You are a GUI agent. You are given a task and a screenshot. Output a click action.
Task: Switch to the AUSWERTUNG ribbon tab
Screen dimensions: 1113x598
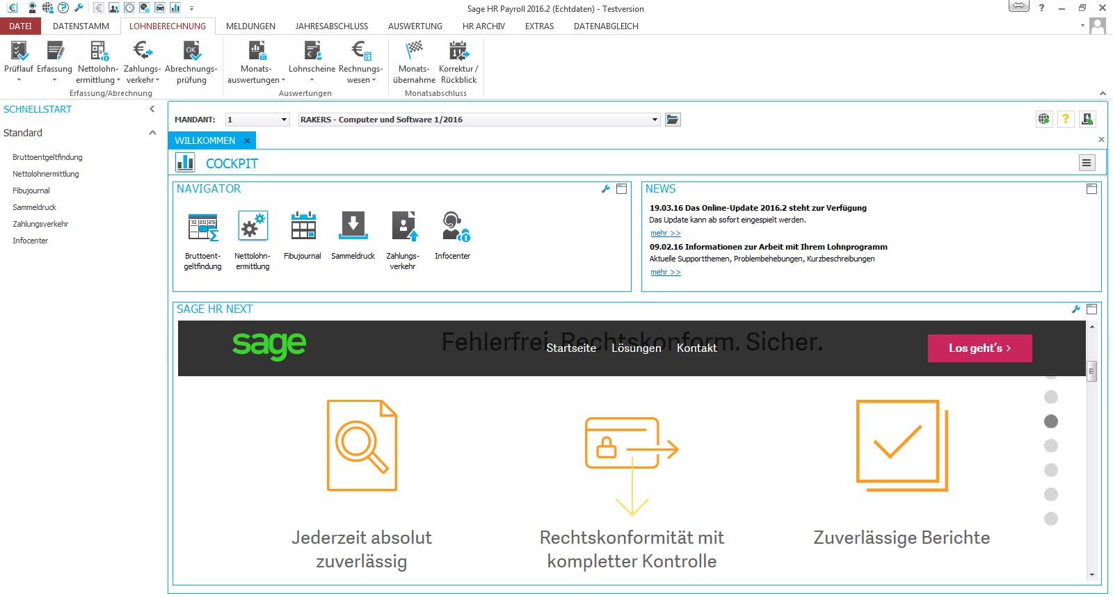pyautogui.click(x=415, y=26)
